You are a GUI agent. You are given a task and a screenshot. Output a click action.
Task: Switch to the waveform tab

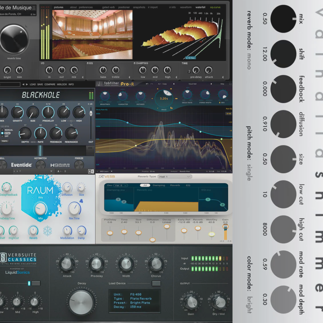(186, 7)
